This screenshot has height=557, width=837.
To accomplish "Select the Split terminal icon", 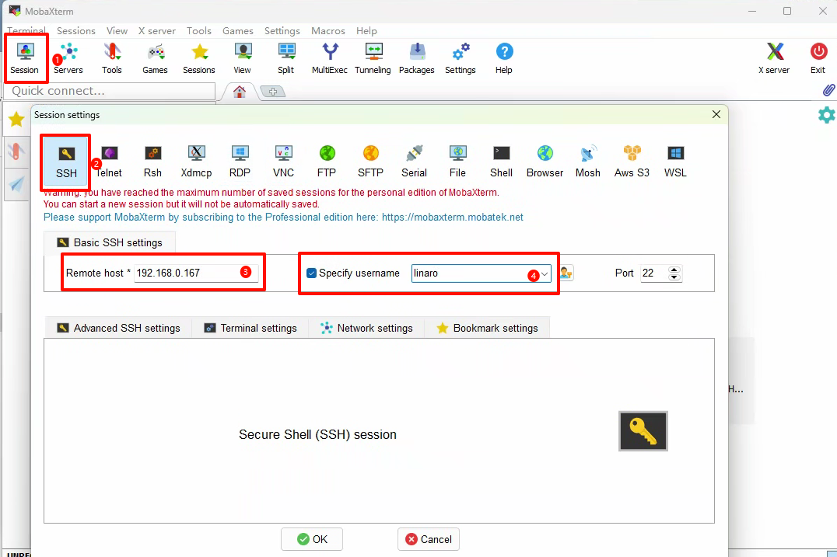I will (286, 58).
